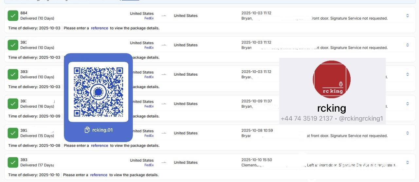Click the copy icon beside rcking.01
The width and height of the screenshot is (419, 182).
tap(87, 130)
